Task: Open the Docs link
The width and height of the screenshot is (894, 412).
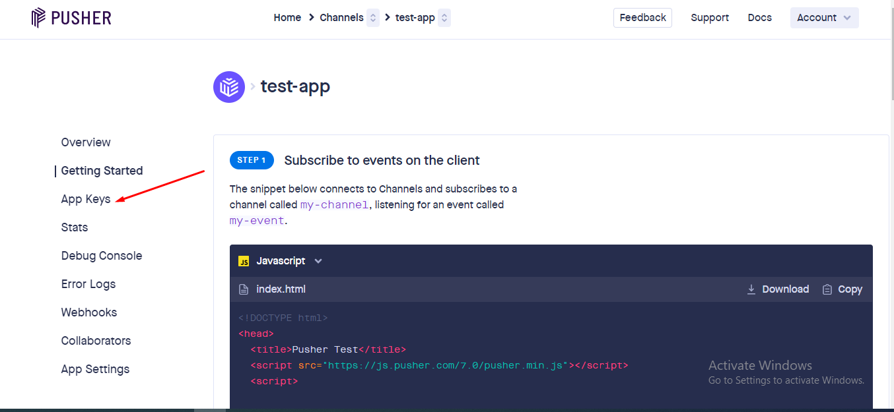Action: [x=759, y=18]
